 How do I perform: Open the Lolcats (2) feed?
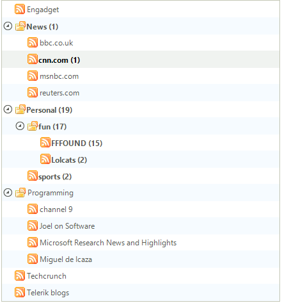point(69,160)
